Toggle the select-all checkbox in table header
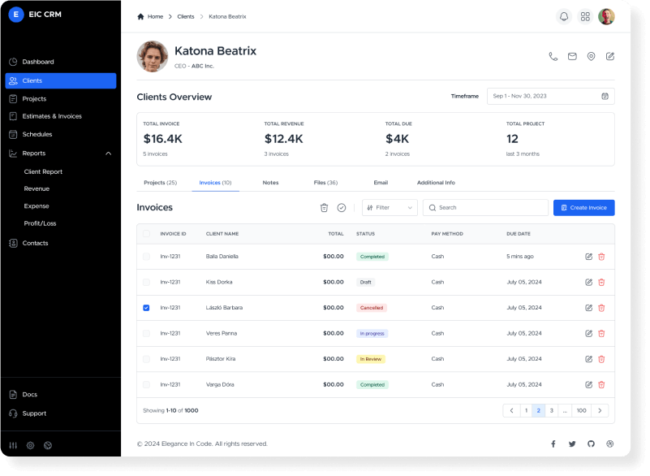 146,233
